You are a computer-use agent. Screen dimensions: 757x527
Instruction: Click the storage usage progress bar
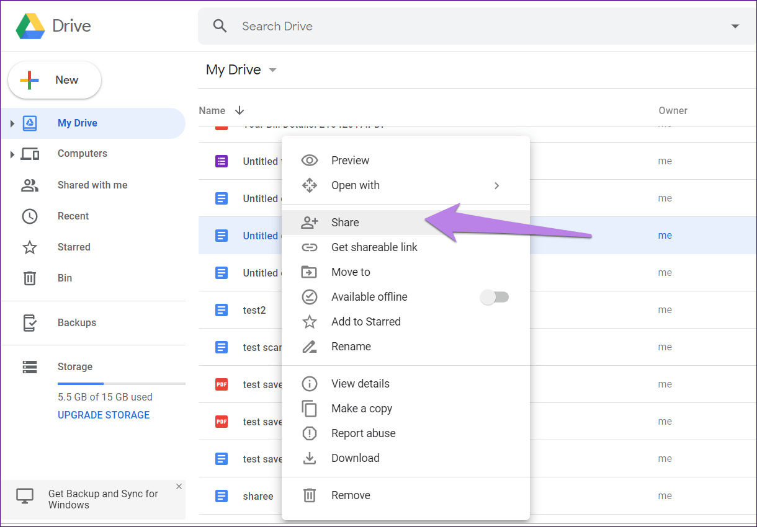(122, 384)
